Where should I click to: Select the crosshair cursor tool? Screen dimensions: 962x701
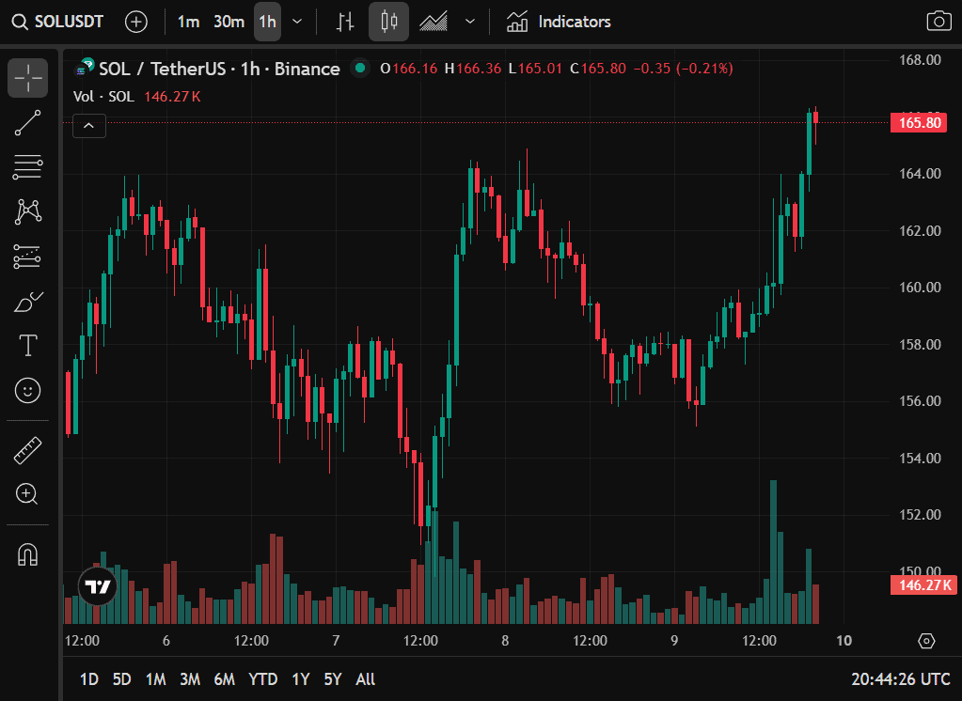[x=28, y=78]
